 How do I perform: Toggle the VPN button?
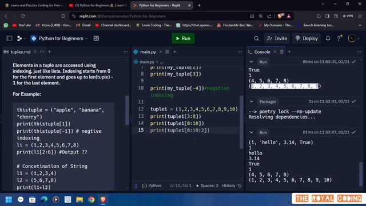[348, 16]
